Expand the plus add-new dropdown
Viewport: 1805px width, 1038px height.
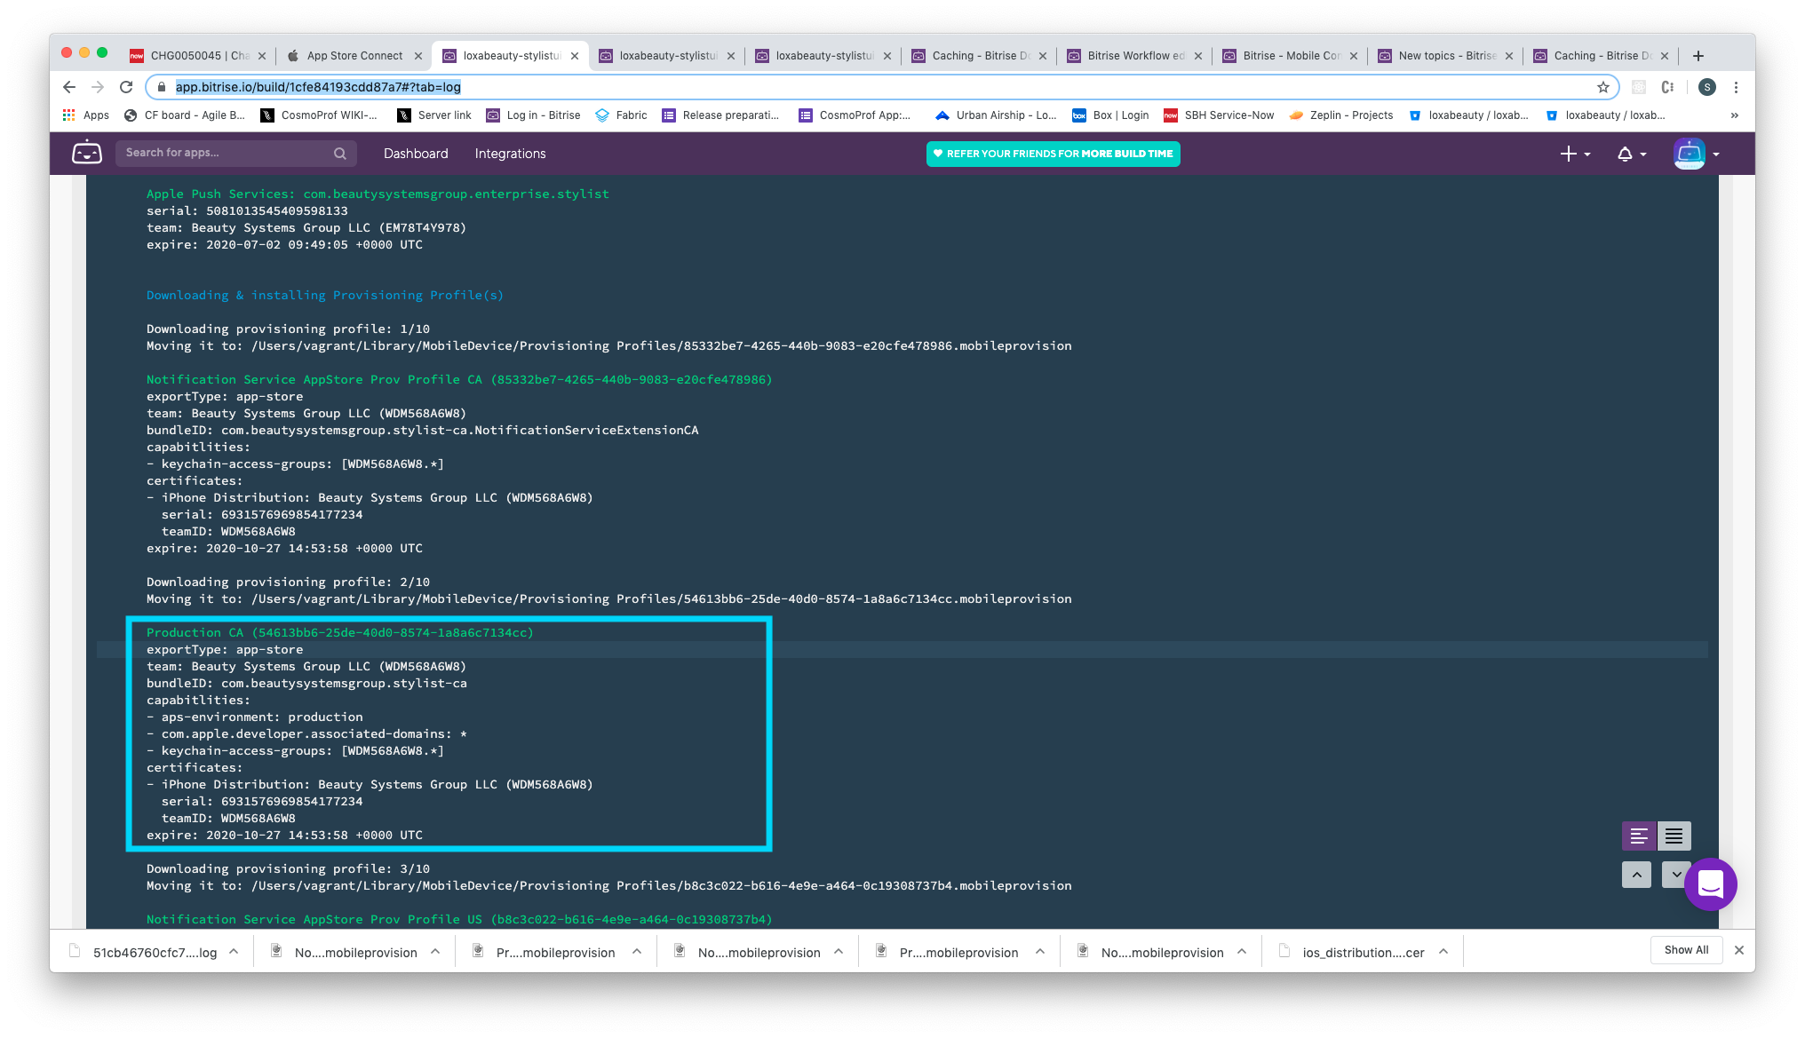pos(1575,154)
